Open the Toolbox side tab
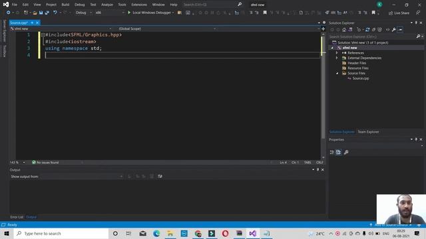This screenshot has width=426, height=239. [x=4, y=51]
